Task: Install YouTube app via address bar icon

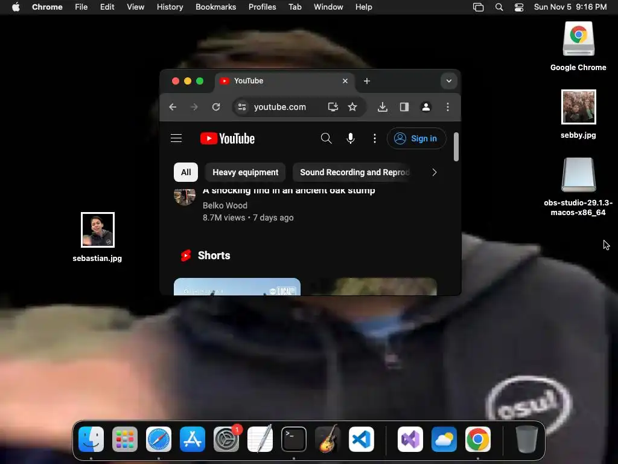Action: [x=333, y=107]
